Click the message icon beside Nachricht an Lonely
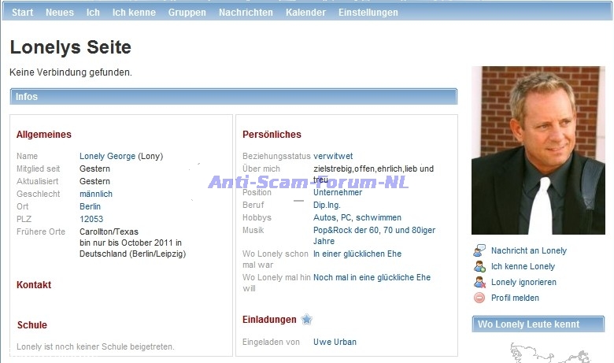Viewport: 614px width, 363px height. click(479, 251)
